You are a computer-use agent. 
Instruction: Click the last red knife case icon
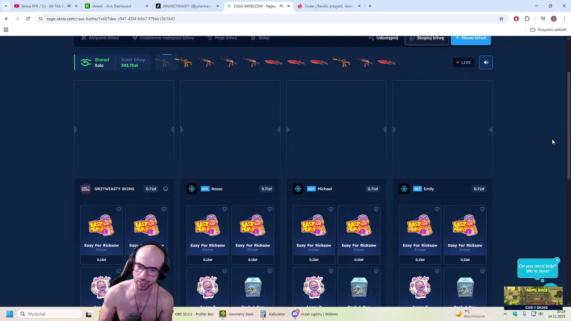pos(386,62)
